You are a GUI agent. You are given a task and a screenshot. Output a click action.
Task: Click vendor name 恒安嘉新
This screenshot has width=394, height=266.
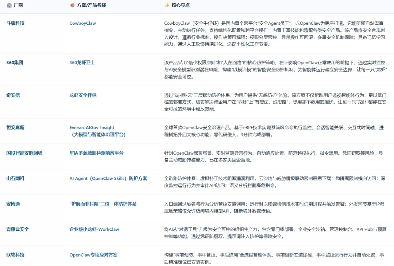pos(15,127)
